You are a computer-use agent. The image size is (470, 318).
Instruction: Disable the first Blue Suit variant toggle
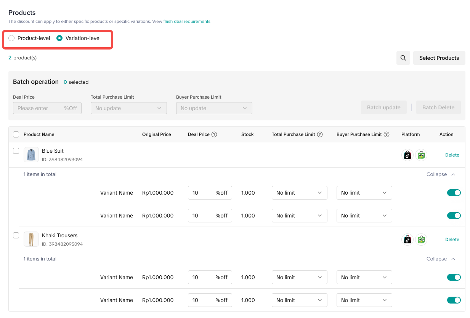click(454, 193)
